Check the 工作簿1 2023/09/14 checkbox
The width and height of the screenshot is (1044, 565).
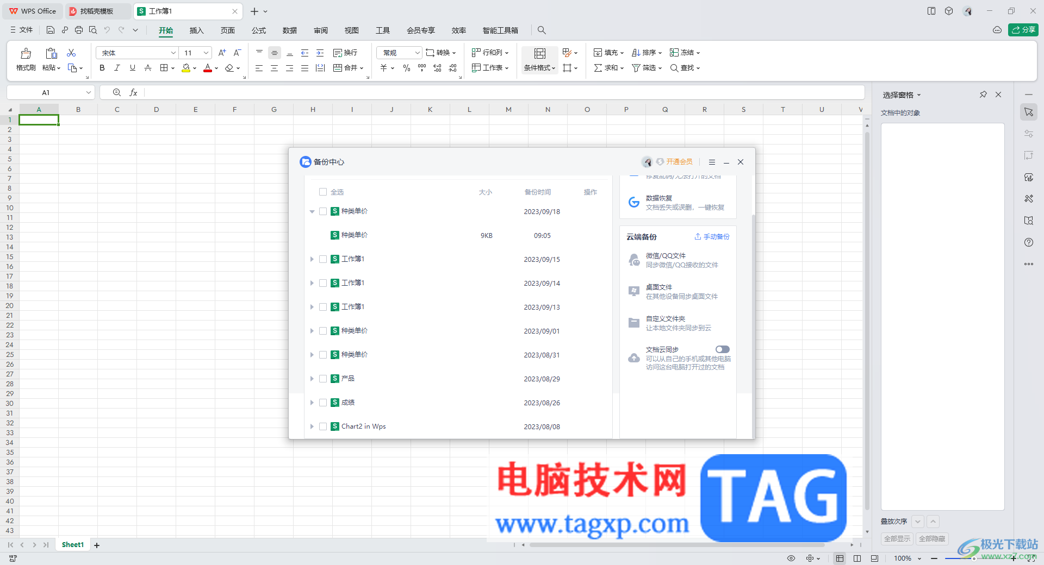(323, 283)
